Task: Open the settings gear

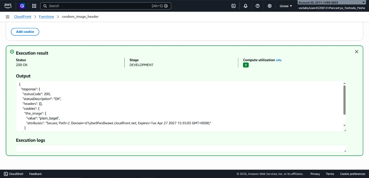Action: coord(270,6)
